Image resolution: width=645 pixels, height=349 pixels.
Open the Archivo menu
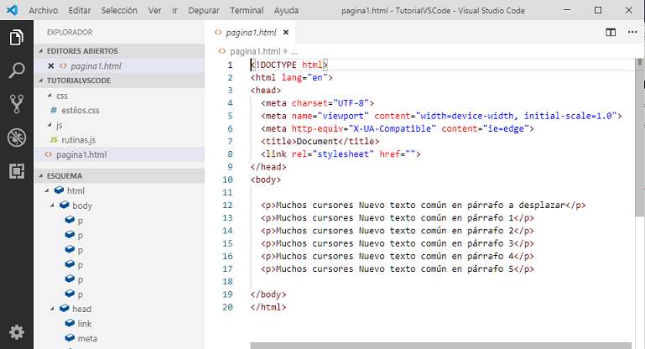[x=43, y=10]
